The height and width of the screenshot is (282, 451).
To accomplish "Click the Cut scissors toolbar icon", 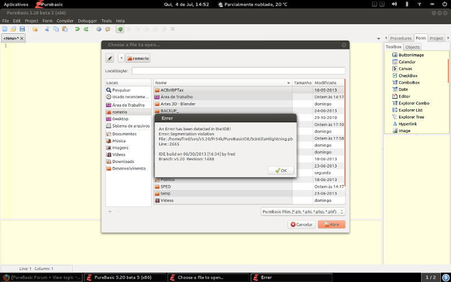I will click(47, 29).
